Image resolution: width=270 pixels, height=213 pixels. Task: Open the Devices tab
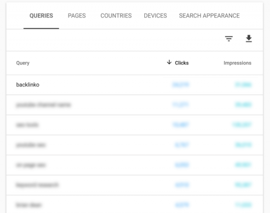point(155,16)
